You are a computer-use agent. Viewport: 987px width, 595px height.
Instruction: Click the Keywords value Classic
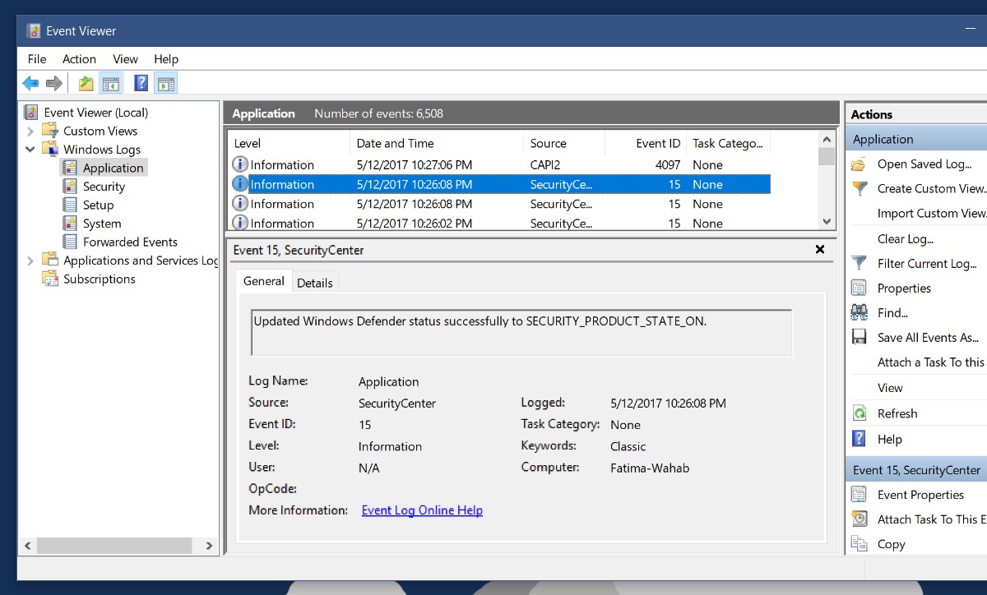pyautogui.click(x=628, y=447)
